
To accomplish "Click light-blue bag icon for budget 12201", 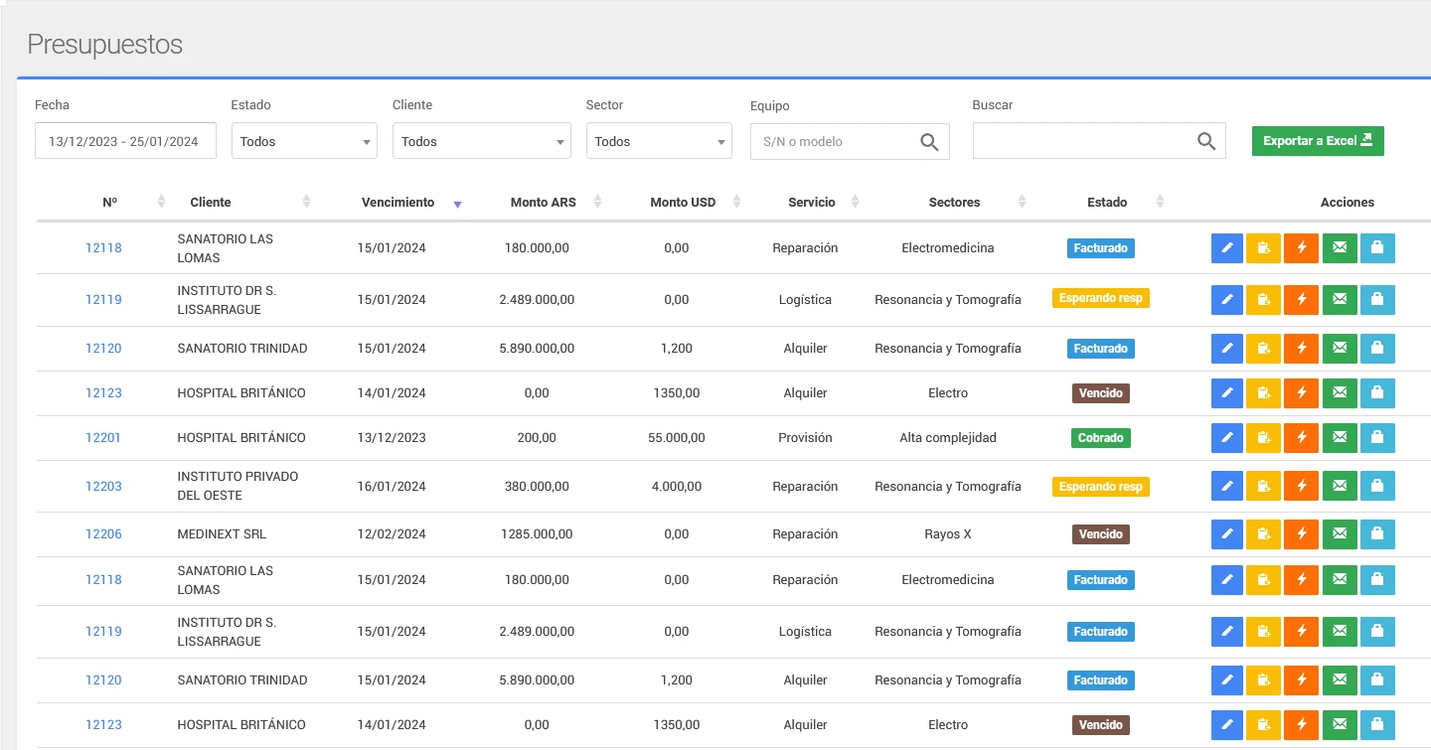I will click(x=1377, y=437).
